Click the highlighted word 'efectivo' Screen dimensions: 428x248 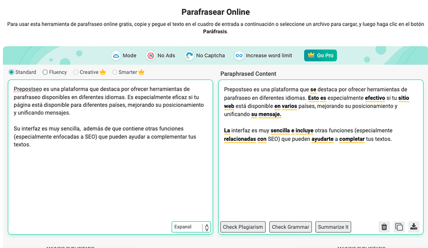click(x=375, y=98)
